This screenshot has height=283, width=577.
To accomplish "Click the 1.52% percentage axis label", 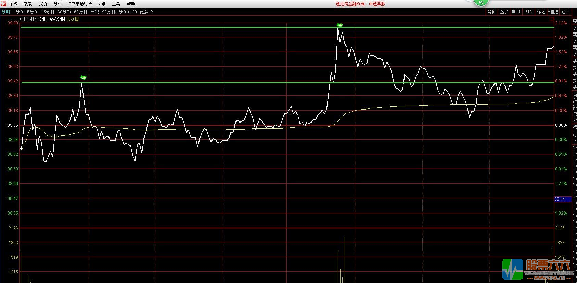I will 561,52.
